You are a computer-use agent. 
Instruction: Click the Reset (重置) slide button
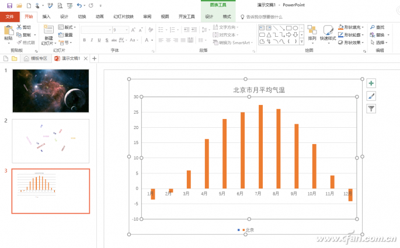coord(66,35)
